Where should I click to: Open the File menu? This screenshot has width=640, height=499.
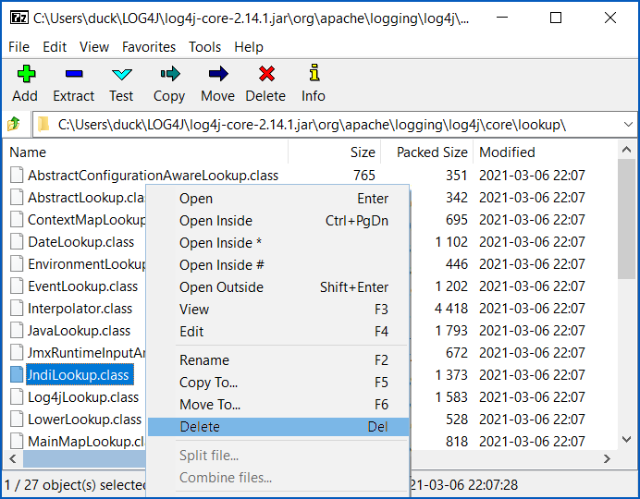coord(18,47)
